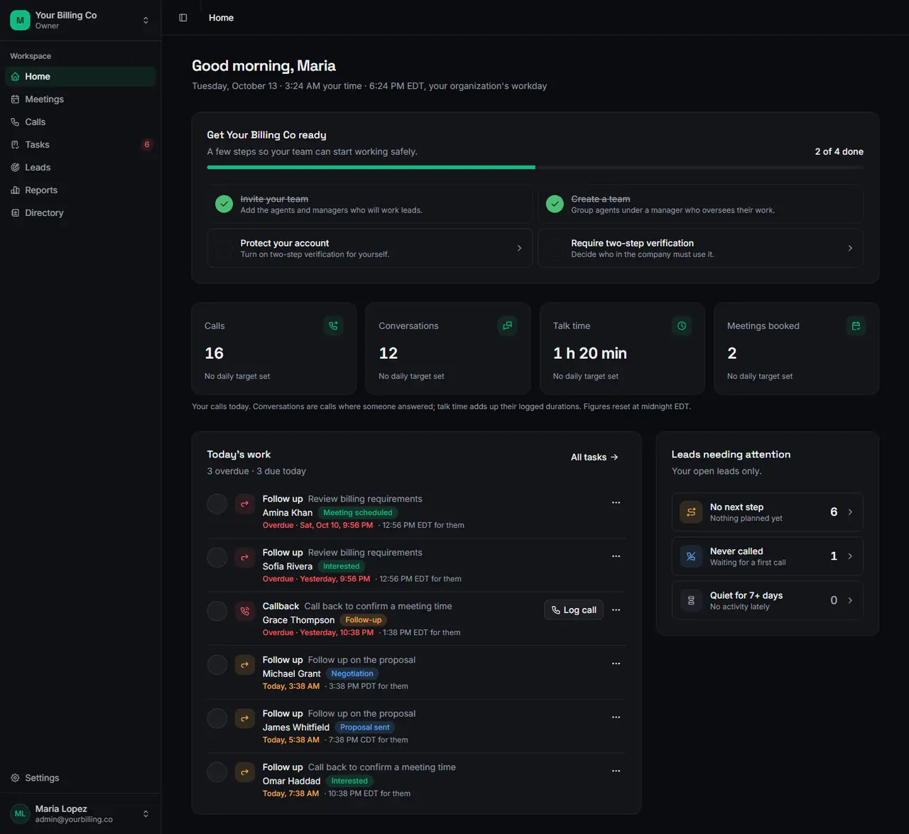
Task: Open the Your Billing Co workspace switcher
Action: click(81, 20)
